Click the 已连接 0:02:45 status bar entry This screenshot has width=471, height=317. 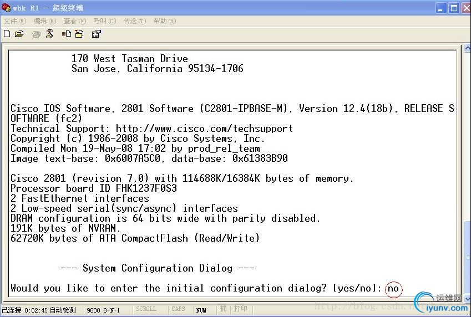pyautogui.click(x=24, y=310)
